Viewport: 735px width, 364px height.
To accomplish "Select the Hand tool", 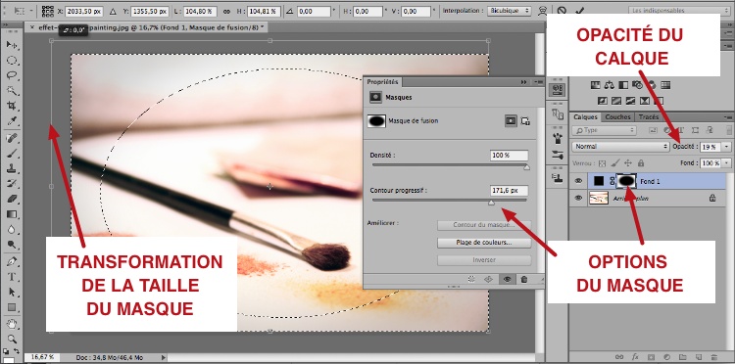I will (x=12, y=324).
